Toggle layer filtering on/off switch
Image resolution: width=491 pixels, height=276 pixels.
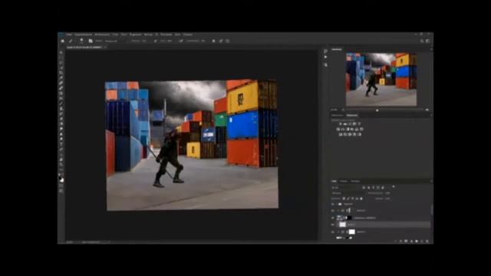pos(394,187)
